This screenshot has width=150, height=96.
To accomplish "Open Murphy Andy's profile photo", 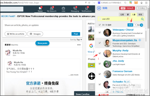I will click(107, 54).
